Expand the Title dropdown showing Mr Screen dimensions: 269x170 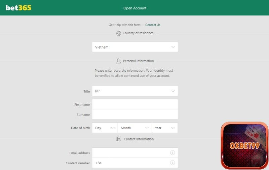[x=134, y=91]
